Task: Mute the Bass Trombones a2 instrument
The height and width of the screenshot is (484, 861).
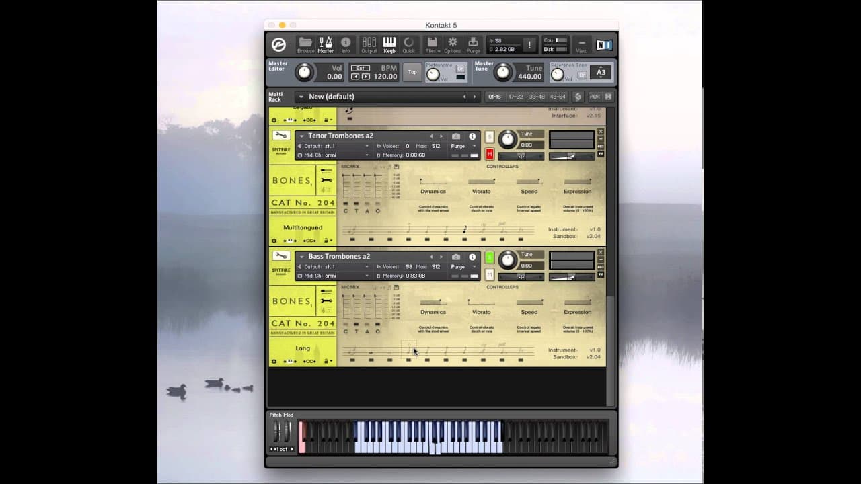Action: (x=490, y=274)
